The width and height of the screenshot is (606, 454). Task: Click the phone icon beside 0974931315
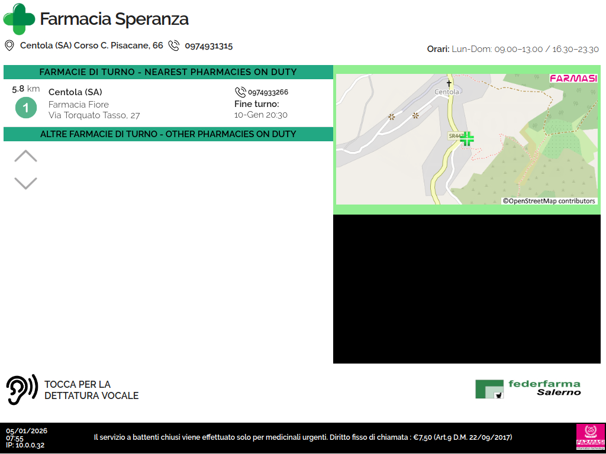pyautogui.click(x=173, y=46)
